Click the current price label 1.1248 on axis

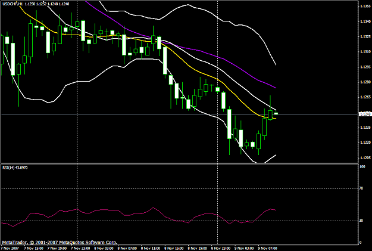tap(365, 114)
